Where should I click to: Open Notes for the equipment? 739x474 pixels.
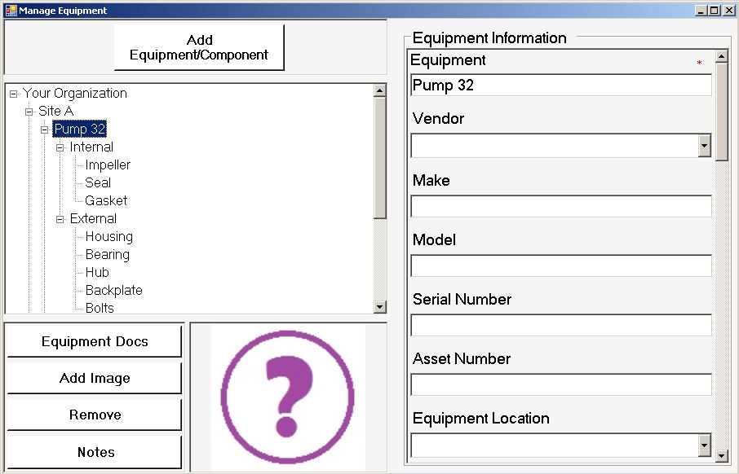[95, 453]
